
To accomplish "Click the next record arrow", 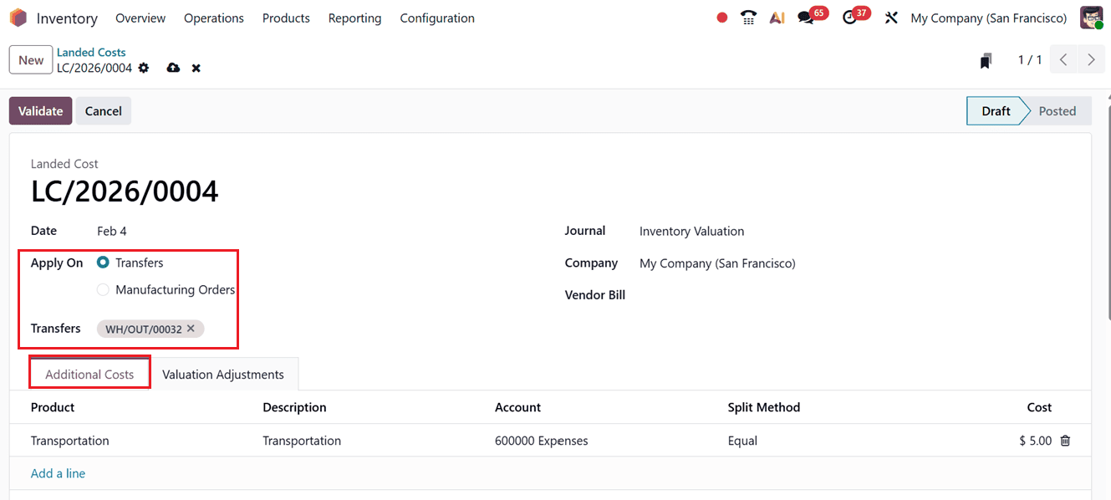I will [x=1091, y=59].
